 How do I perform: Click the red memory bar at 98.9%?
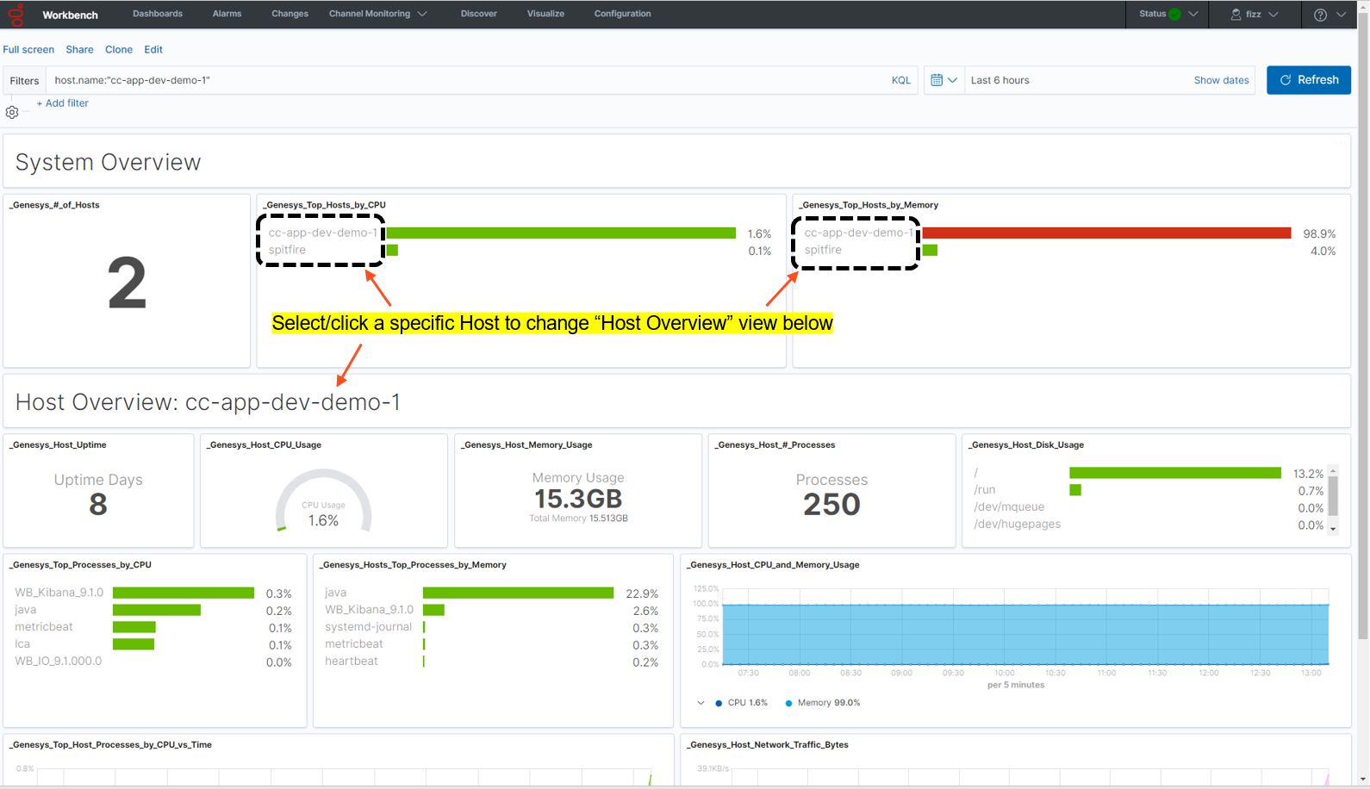pyautogui.click(x=1106, y=233)
